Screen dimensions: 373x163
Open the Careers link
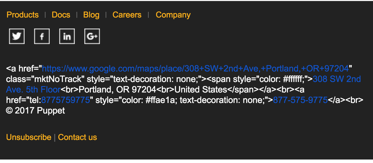coord(127,15)
